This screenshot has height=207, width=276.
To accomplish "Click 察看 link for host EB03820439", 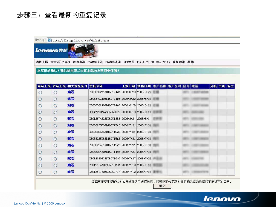I will coord(71,152).
